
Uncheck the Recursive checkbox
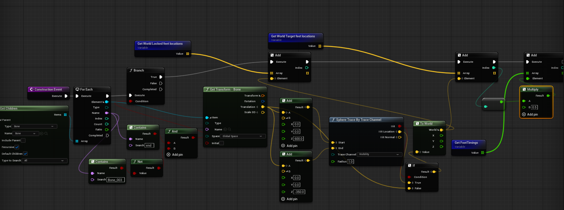pos(17,147)
